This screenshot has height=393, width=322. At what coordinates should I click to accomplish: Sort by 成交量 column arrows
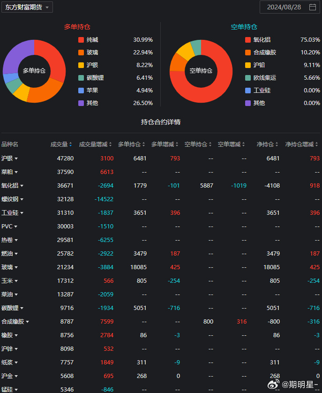click(71, 144)
